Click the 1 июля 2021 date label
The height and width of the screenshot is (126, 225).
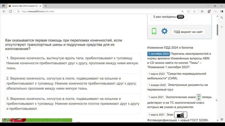(x=156, y=97)
